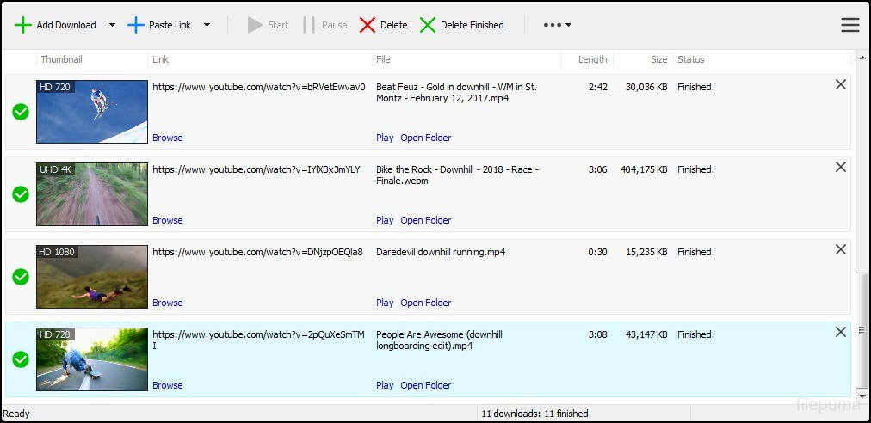Expand the Add Download dropdown arrow
Image resolution: width=871 pixels, height=423 pixels.
tap(112, 25)
